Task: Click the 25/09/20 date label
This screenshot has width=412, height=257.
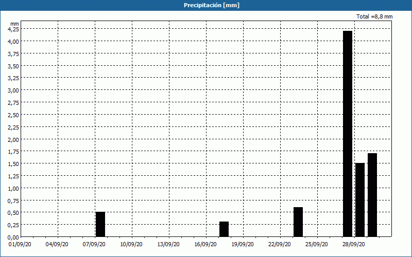Action: 317,245
